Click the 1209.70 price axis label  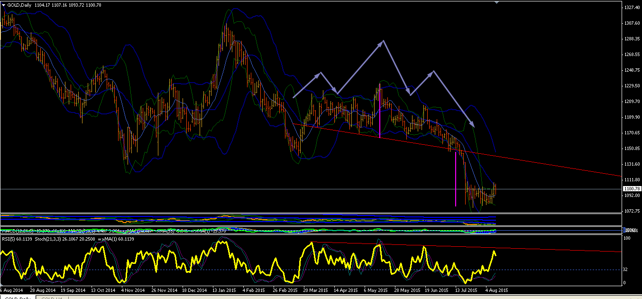(633, 102)
